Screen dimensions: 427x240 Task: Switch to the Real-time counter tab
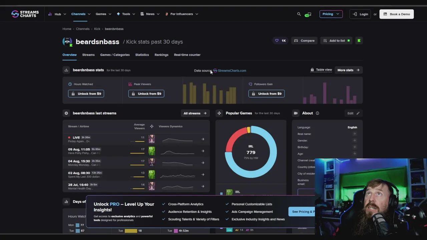pyautogui.click(x=187, y=55)
